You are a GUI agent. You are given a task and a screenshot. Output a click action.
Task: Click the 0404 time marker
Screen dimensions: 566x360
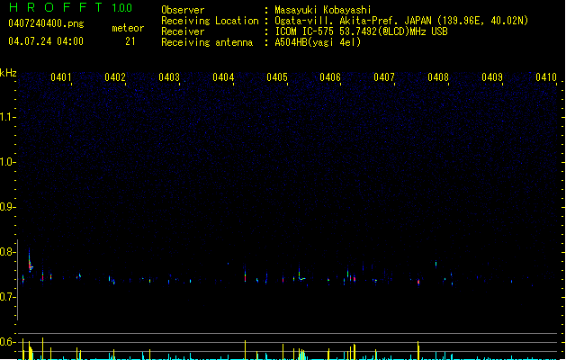click(223, 77)
